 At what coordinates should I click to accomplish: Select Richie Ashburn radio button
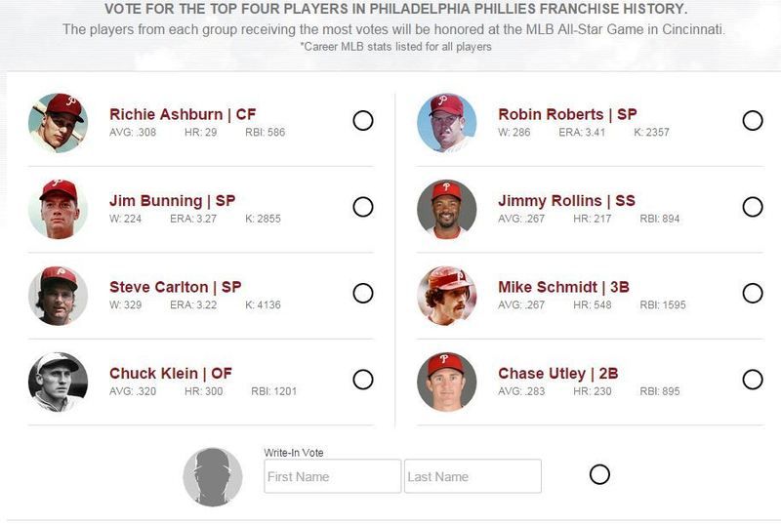363,120
